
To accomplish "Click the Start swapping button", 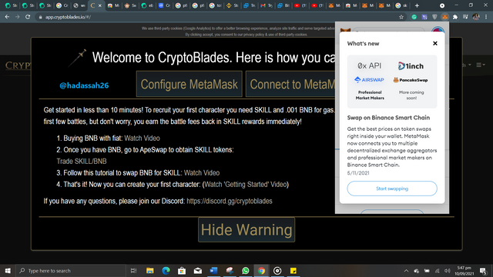I will (392, 189).
